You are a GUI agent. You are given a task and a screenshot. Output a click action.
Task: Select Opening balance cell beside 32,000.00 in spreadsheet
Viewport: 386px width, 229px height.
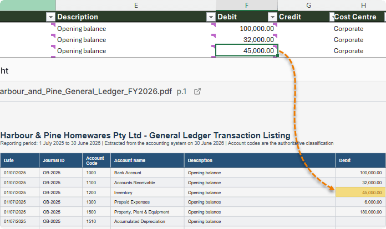tap(136, 39)
